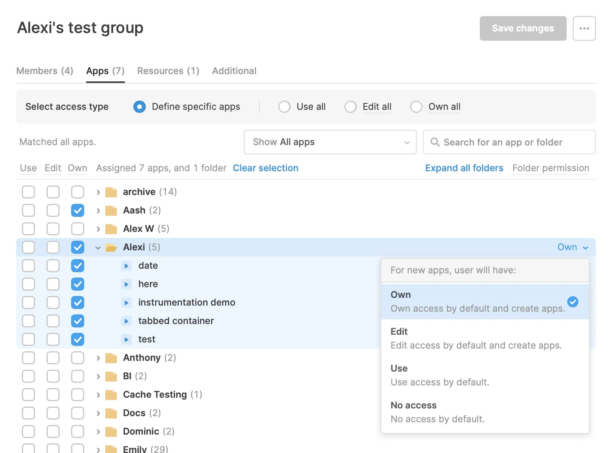
Task: Choose Edit access in permission menu
Action: tap(485, 339)
